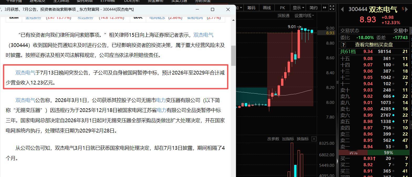The image size is (412, 177).
Task: Click the double-arrow more tools icon
Action: [x=325, y=8]
